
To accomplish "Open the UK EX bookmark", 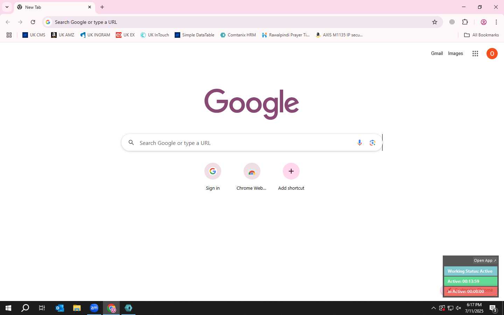I will (x=125, y=35).
